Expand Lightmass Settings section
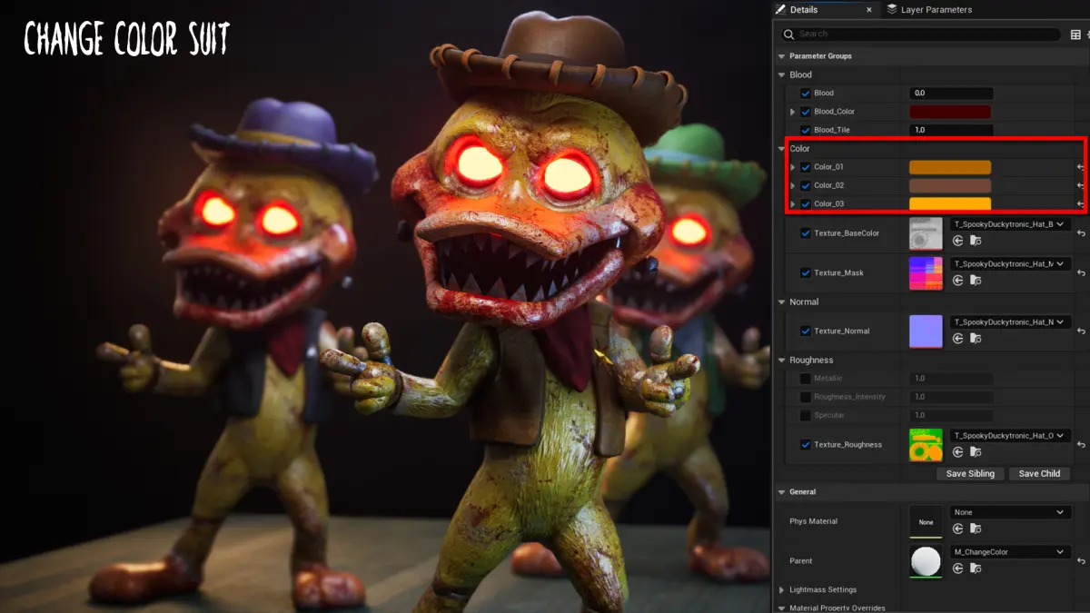This screenshot has height=613, width=1090. point(780,590)
